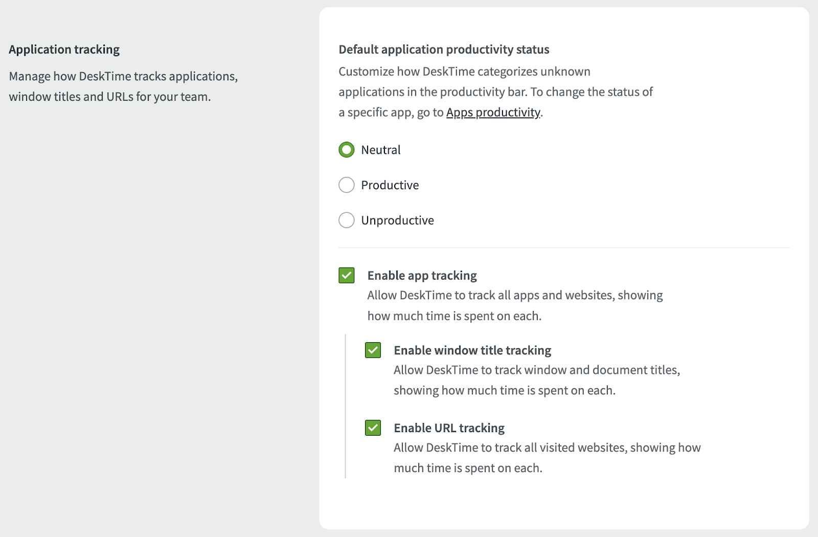Click the window title tracking description text
Image resolution: width=818 pixels, height=537 pixels.
(x=537, y=380)
